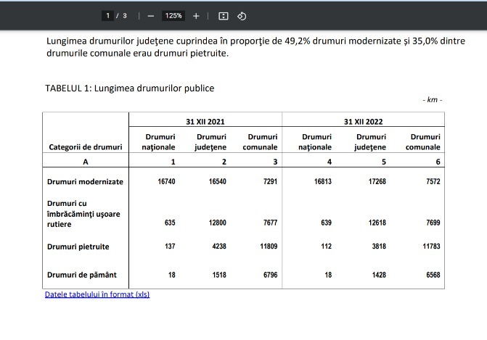Select the 'Drumuri modernizate' row label
Screen dimensions: 487x340
click(x=85, y=182)
